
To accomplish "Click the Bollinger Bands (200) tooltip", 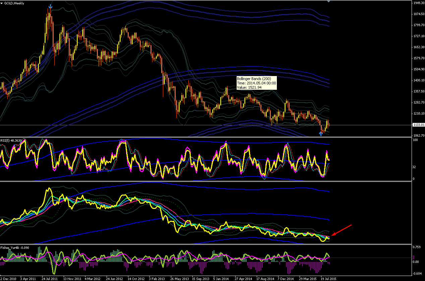I will click(257, 83).
